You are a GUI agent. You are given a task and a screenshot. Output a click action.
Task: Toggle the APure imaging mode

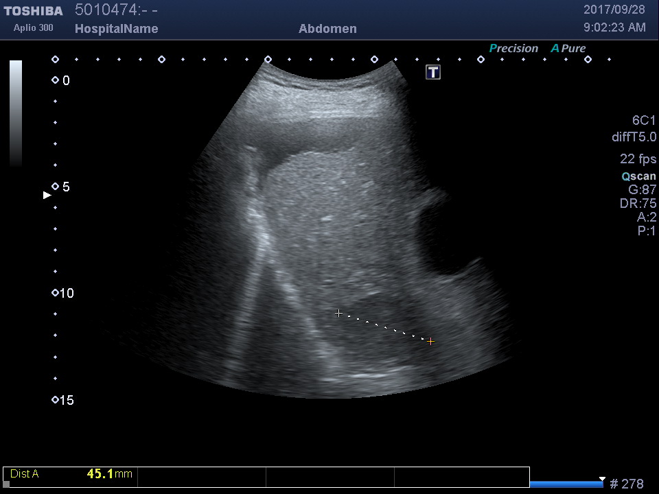(x=568, y=49)
